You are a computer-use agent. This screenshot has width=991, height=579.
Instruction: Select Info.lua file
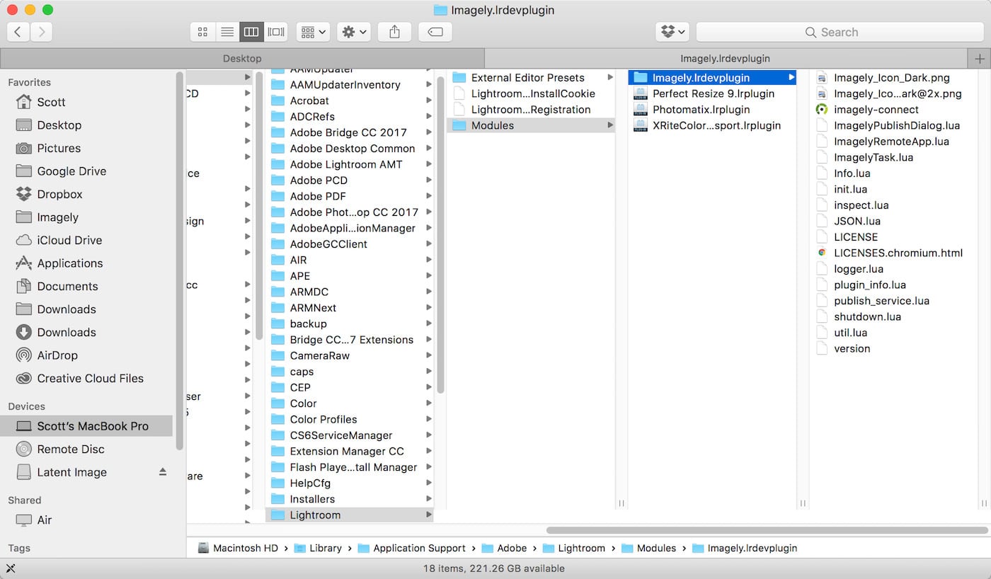843,173
